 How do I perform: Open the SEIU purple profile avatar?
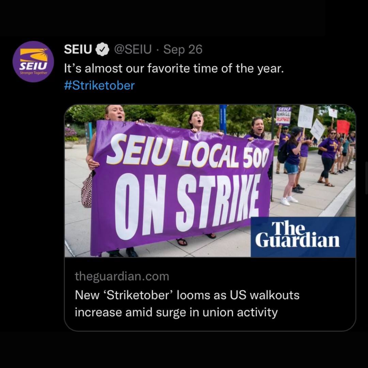pyautogui.click(x=33, y=61)
